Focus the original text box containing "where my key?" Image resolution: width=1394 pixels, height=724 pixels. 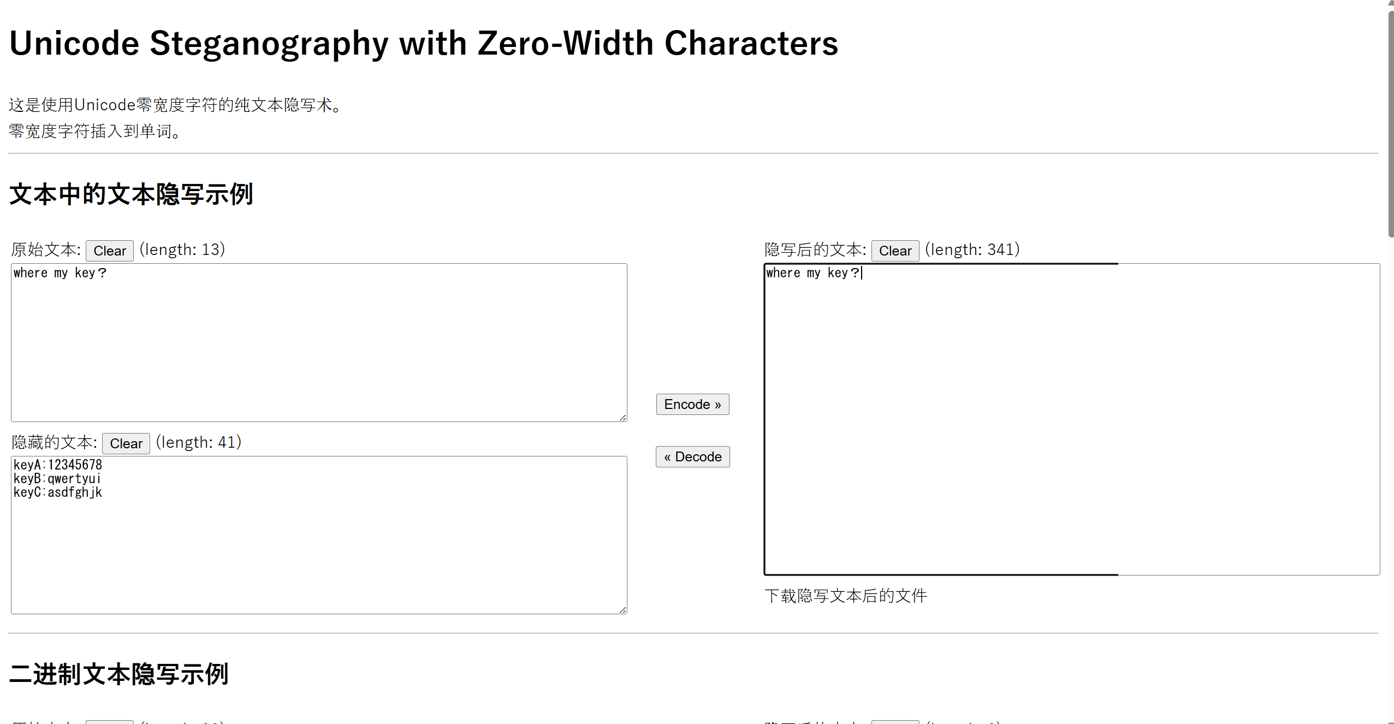(x=319, y=342)
